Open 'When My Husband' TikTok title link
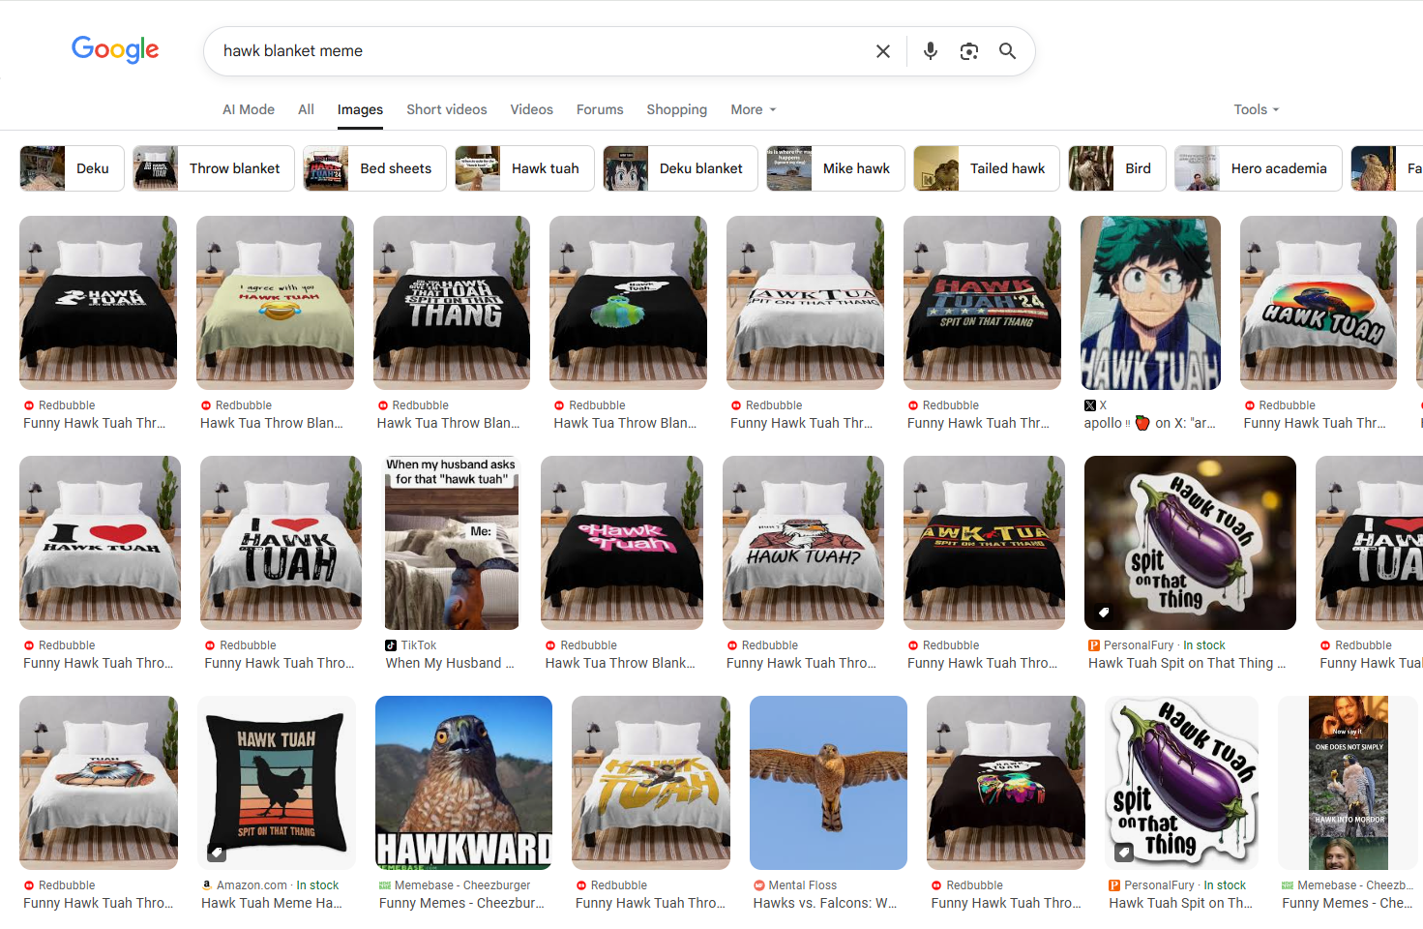 click(x=450, y=663)
